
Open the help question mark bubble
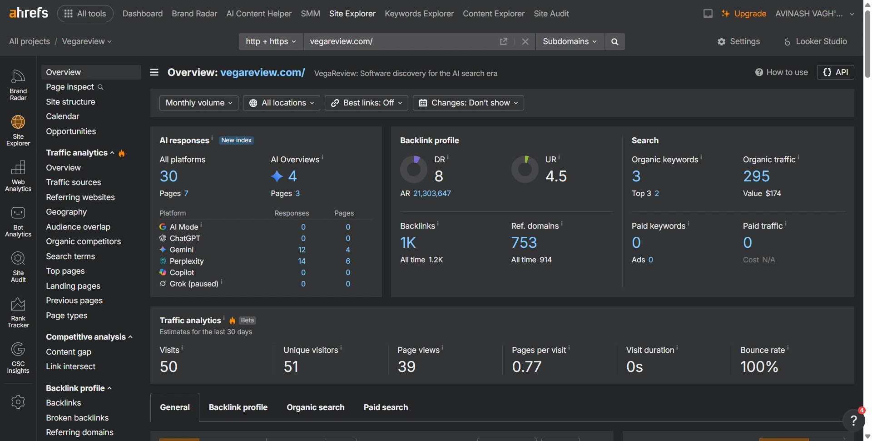853,420
